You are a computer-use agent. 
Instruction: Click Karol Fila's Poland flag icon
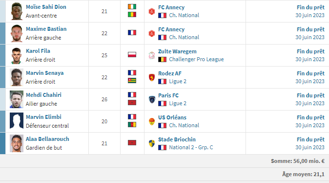point(132,55)
